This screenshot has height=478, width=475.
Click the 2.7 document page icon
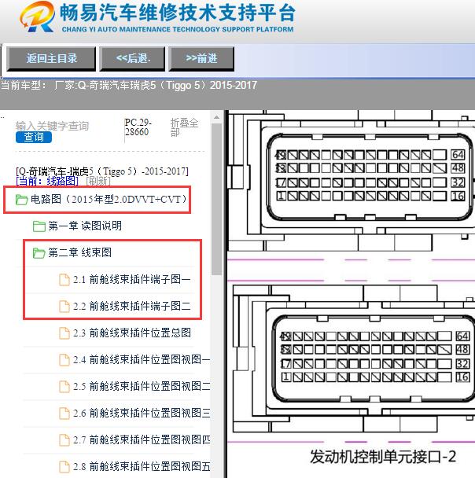click(x=64, y=440)
